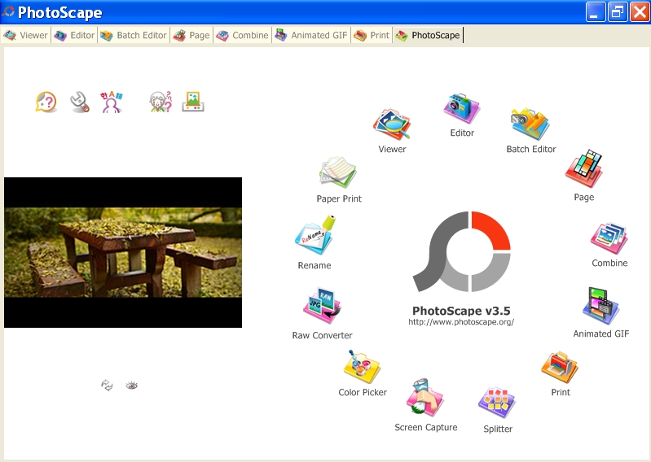Launch the Color Picker icon
The height and width of the screenshot is (462, 651).
click(362, 367)
